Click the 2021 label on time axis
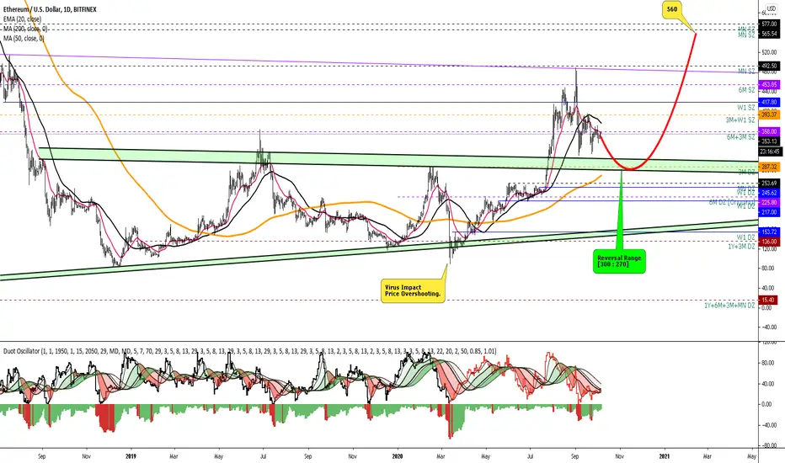785x463 pixels. (664, 456)
